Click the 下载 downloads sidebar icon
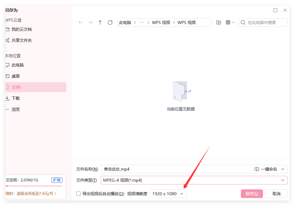The image size is (295, 206). [7, 98]
